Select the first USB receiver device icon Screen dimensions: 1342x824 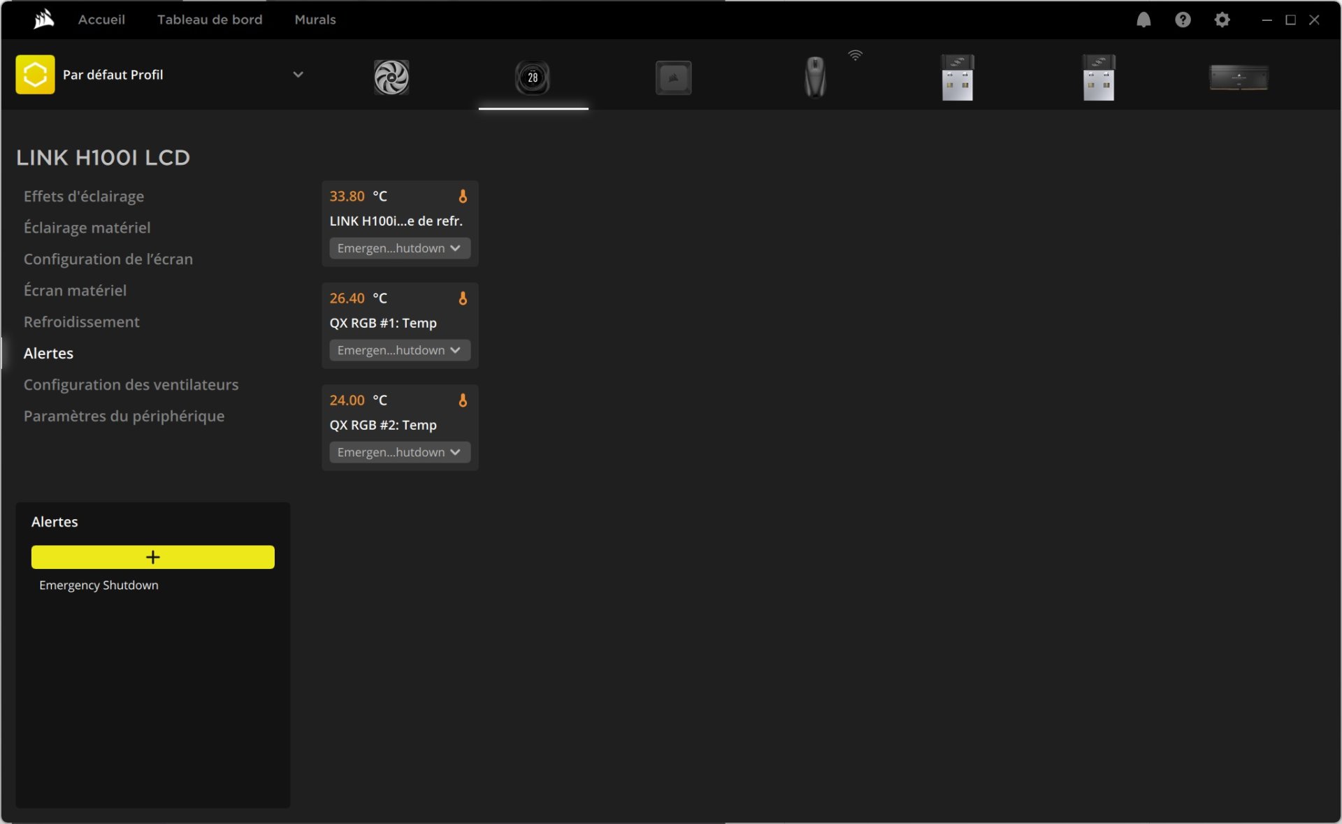point(958,77)
